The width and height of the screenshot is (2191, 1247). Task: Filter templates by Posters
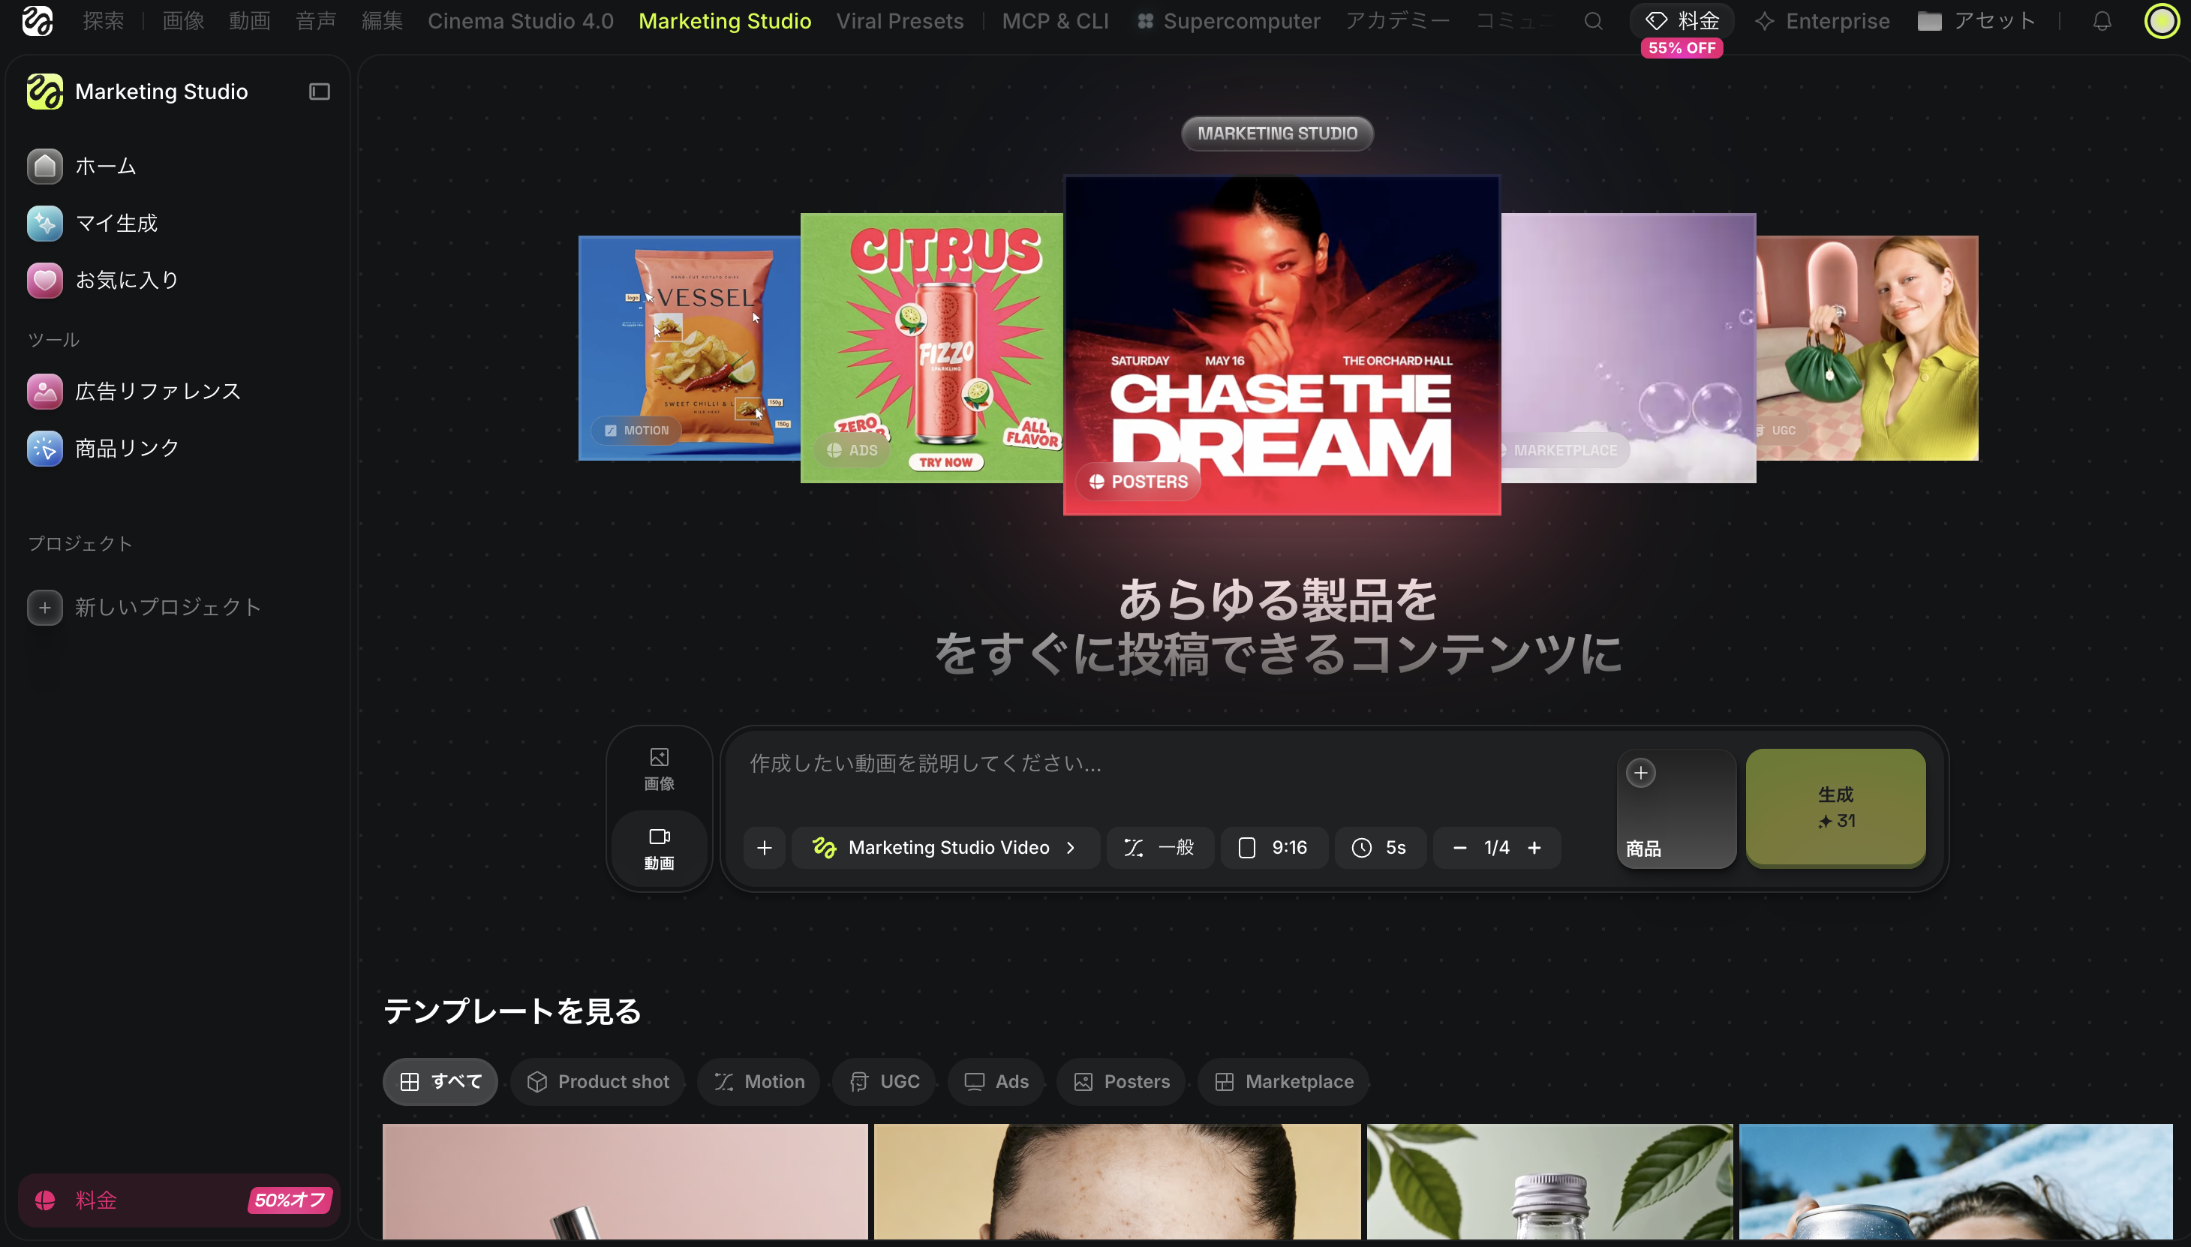1121,1082
